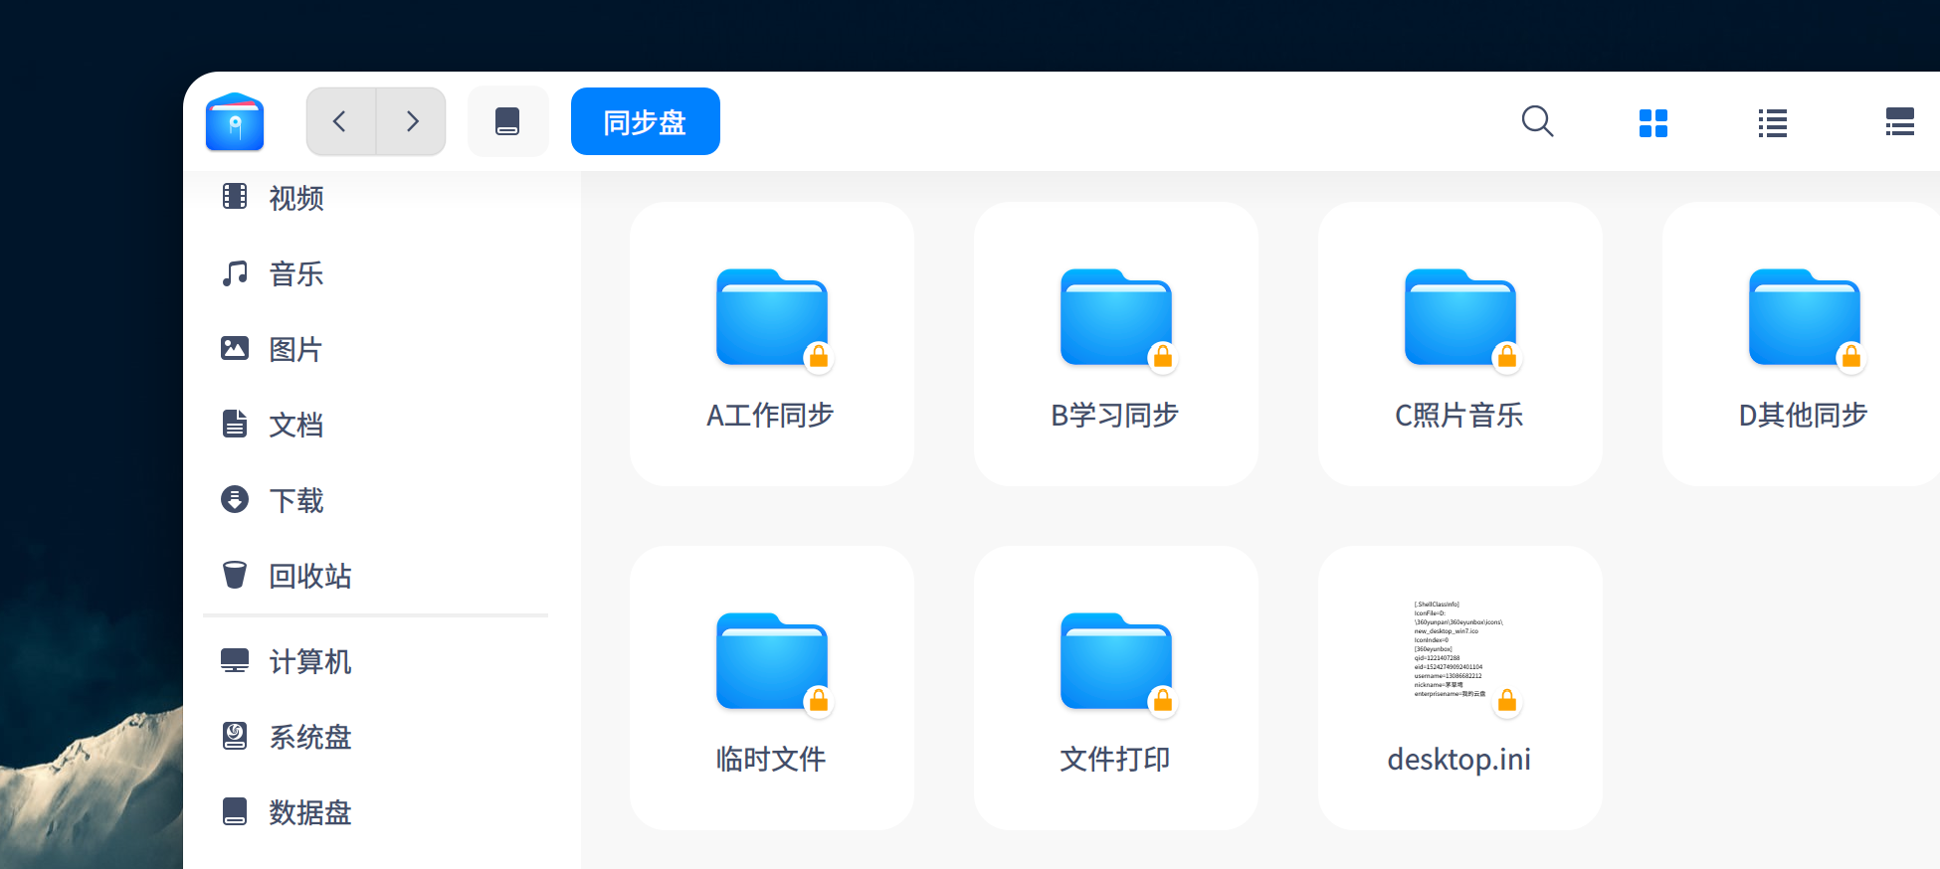Click the file manager app logo
The image size is (1940, 869).
pos(235,121)
